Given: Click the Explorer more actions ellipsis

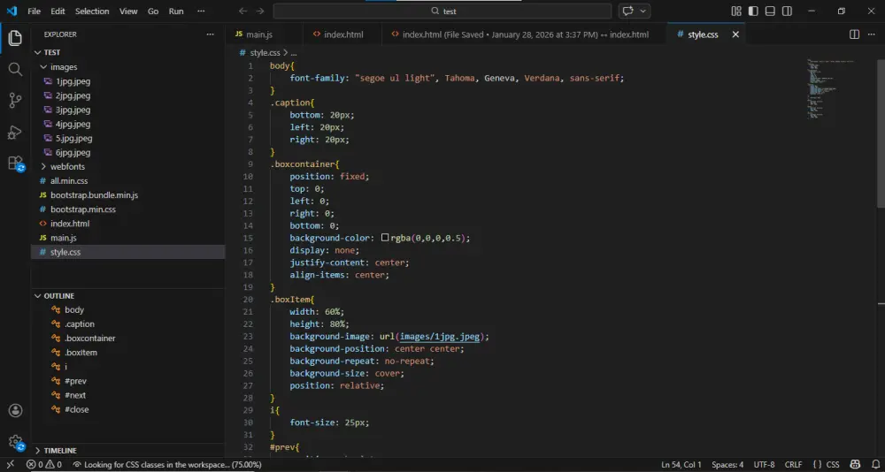Looking at the screenshot, I should coord(210,34).
